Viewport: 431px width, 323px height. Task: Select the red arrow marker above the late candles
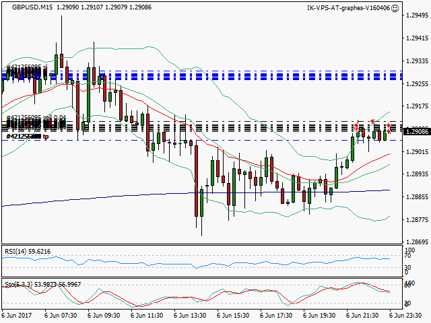coord(372,121)
